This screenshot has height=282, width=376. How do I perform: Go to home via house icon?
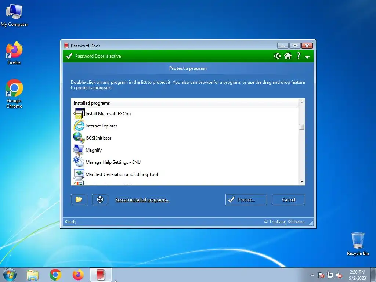288,56
